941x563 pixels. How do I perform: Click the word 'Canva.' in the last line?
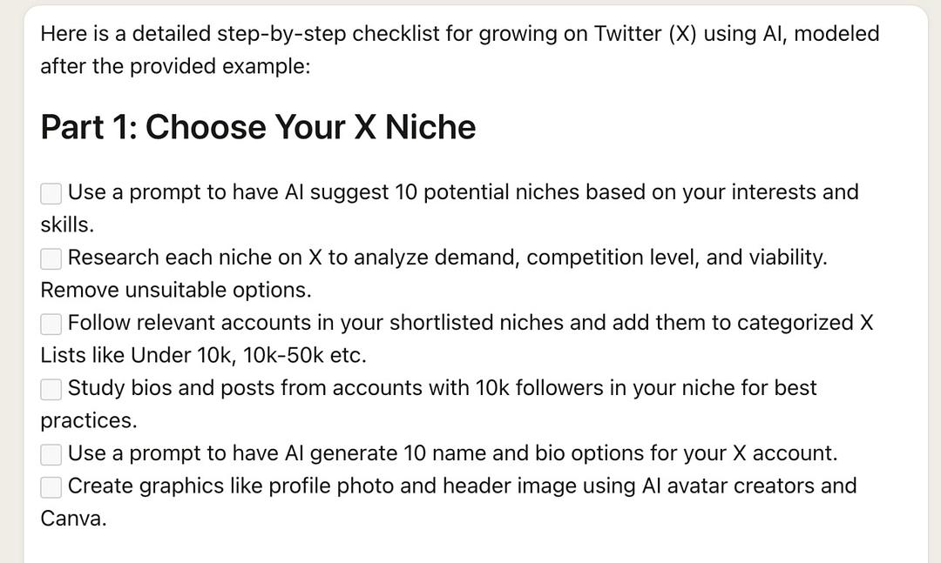coord(73,519)
